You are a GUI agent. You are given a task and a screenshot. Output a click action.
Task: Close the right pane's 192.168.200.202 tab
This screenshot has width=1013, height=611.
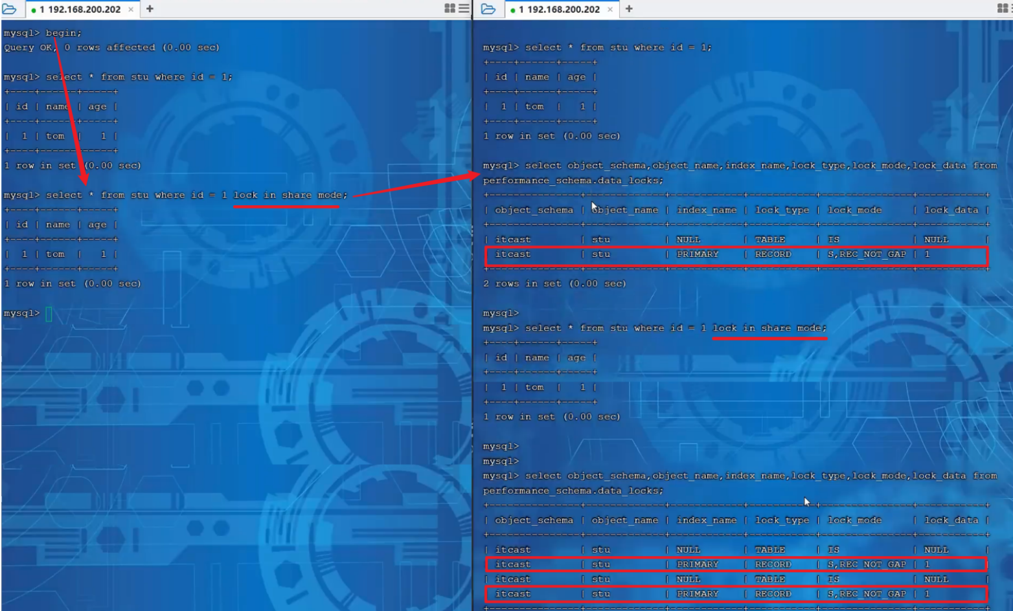610,9
